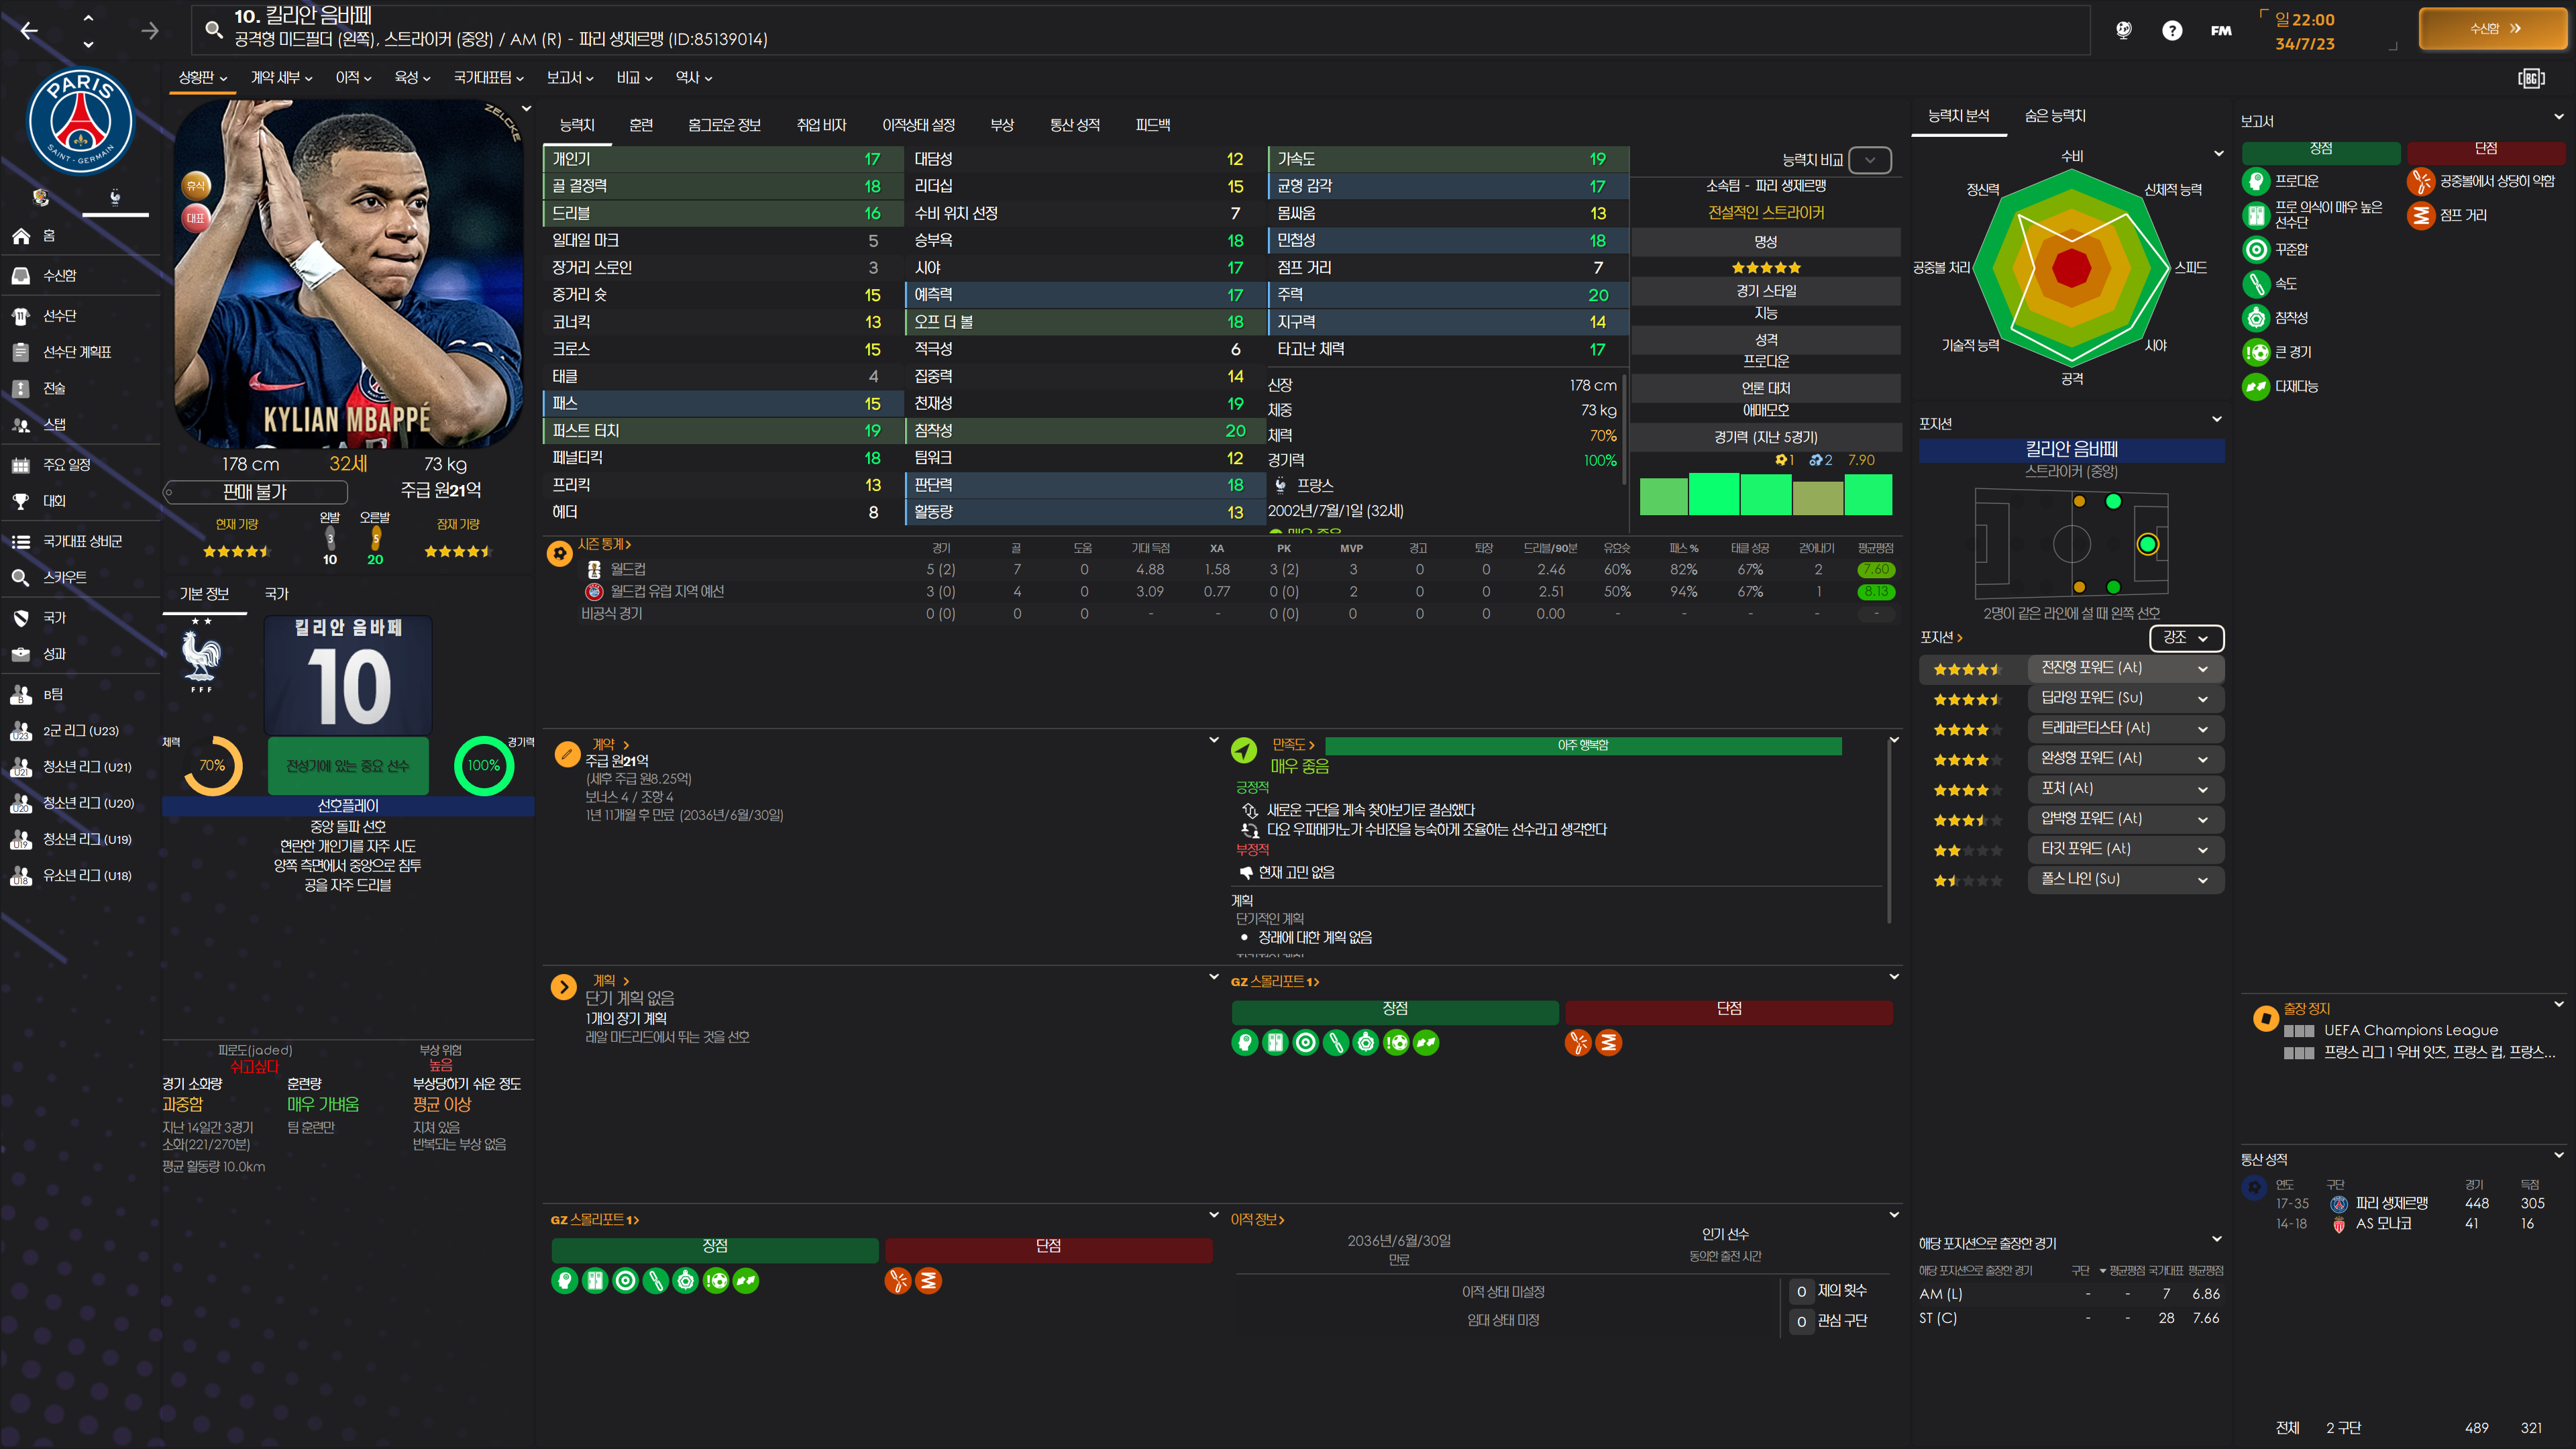Click the 수신함 continue button

click(x=2492, y=29)
